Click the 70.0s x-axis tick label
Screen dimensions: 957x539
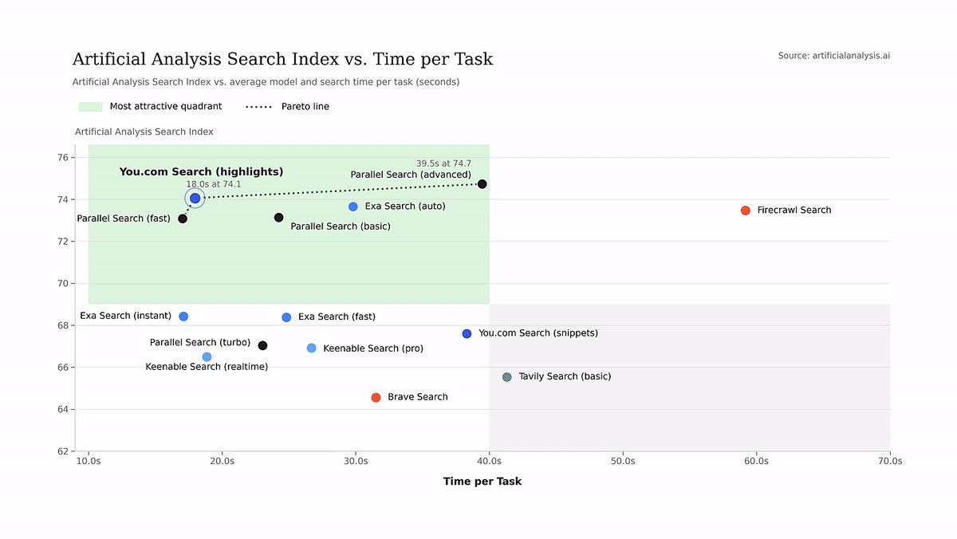[890, 462]
